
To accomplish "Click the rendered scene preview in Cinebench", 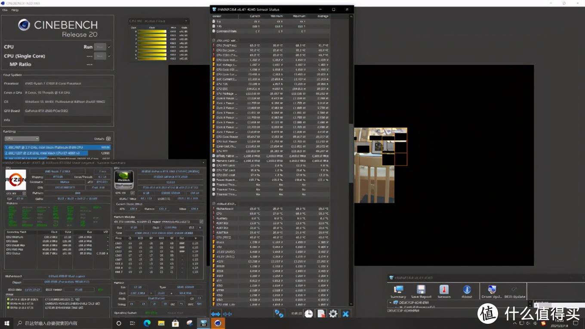I will [380, 165].
